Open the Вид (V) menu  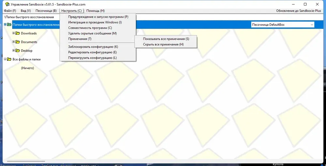pos(26,11)
